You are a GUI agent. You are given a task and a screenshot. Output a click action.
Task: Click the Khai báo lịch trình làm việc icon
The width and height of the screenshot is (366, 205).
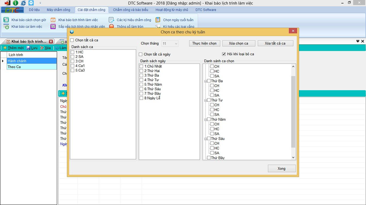point(54,20)
